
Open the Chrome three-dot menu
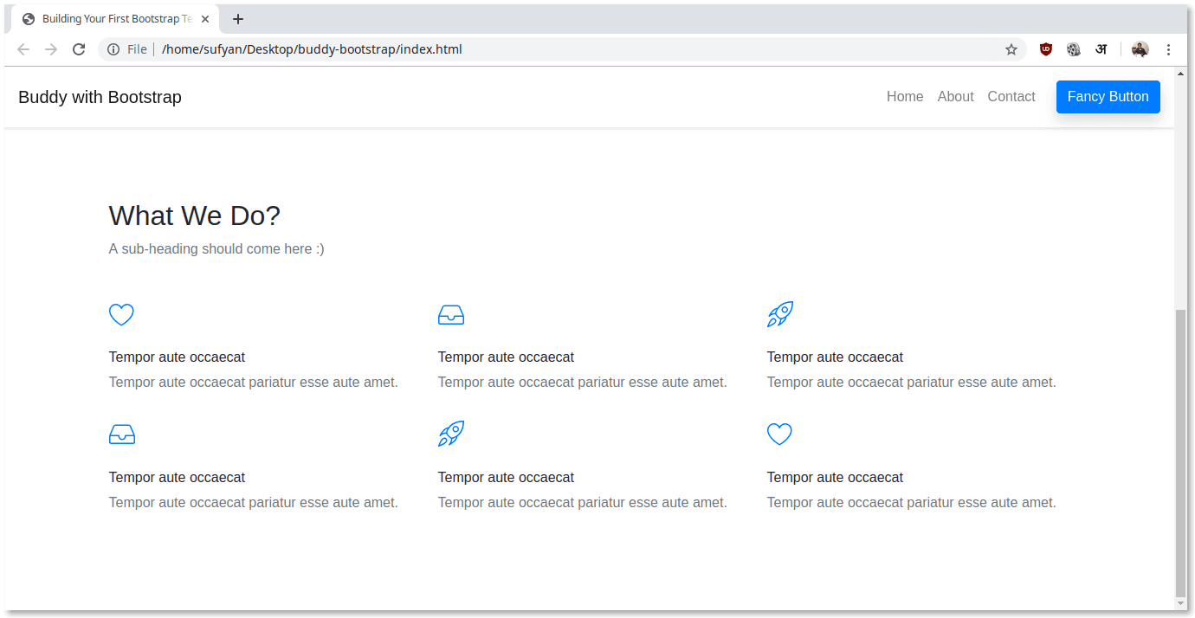(1168, 49)
